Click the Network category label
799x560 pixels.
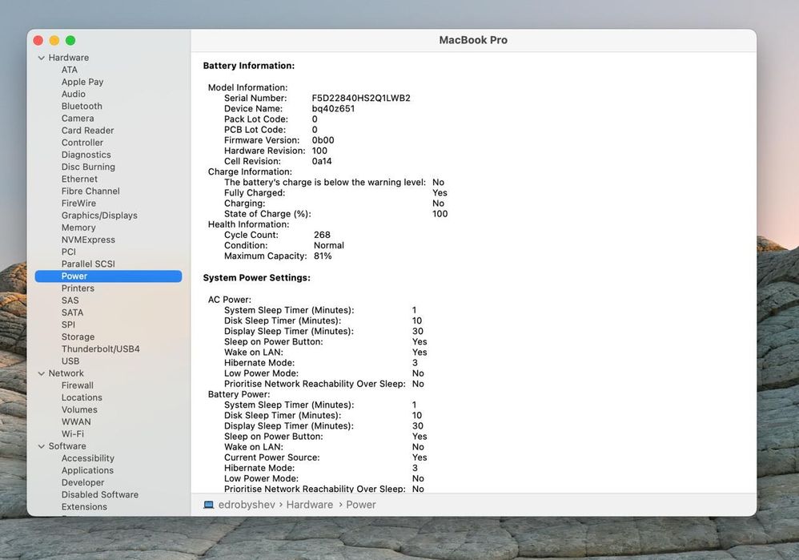(66, 374)
